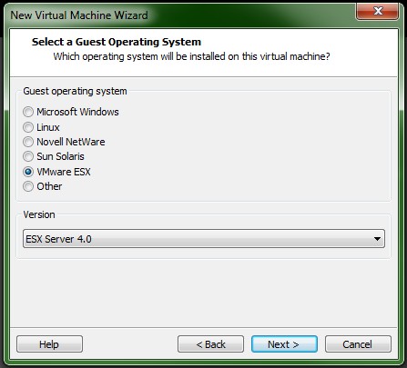Pick the Novell NetWare option
This screenshot has height=368, width=407.
28,142
